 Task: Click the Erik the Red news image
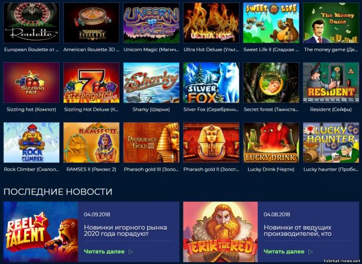(x=220, y=231)
